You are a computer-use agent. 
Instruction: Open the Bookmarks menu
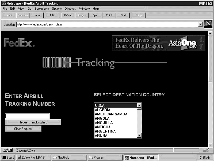coord(41,9)
